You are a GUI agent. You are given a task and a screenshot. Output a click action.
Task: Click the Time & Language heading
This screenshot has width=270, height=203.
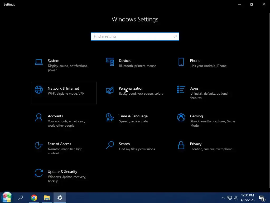pyautogui.click(x=133, y=116)
